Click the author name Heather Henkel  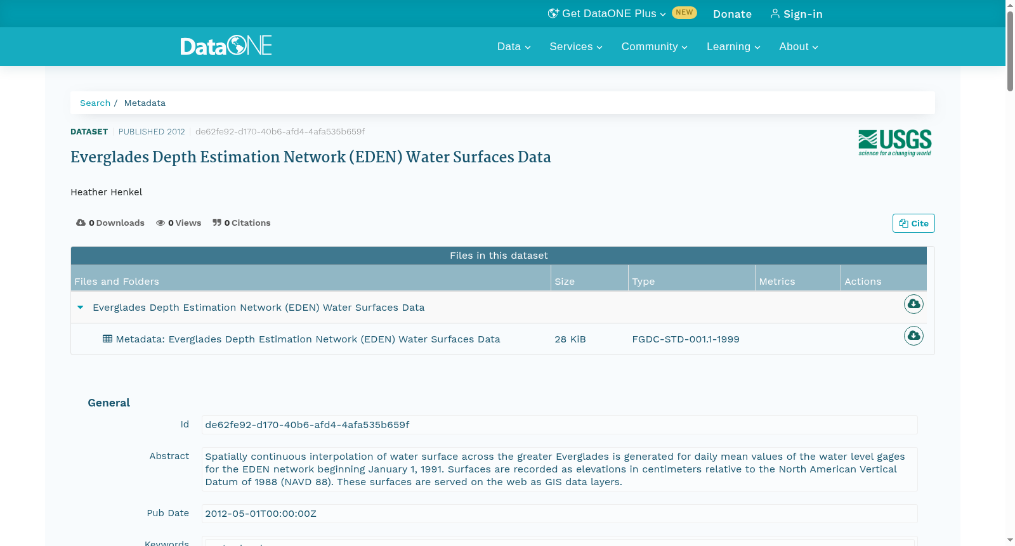coord(107,192)
